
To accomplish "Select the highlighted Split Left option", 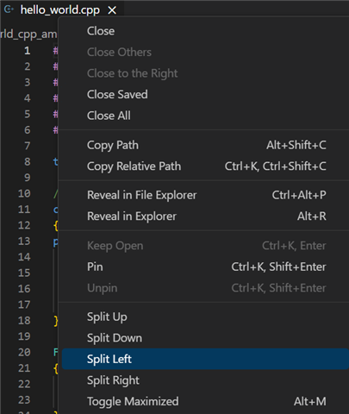I will coord(205,359).
